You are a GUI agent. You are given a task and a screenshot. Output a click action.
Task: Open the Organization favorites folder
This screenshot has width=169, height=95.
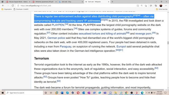pyautogui.click(x=7, y=9)
